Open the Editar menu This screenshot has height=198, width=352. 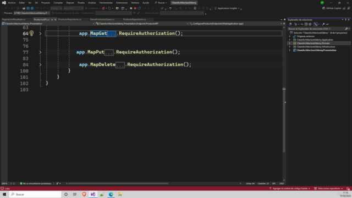pos(22,3)
